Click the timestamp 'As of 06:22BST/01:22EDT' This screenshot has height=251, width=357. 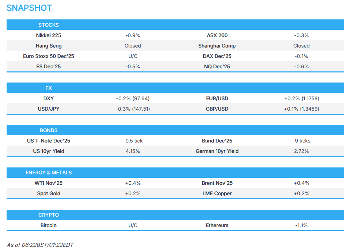(x=40, y=245)
